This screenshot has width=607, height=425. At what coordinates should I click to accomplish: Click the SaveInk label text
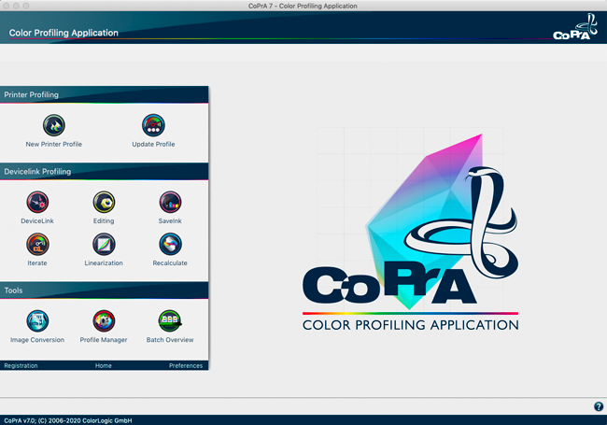tap(170, 220)
